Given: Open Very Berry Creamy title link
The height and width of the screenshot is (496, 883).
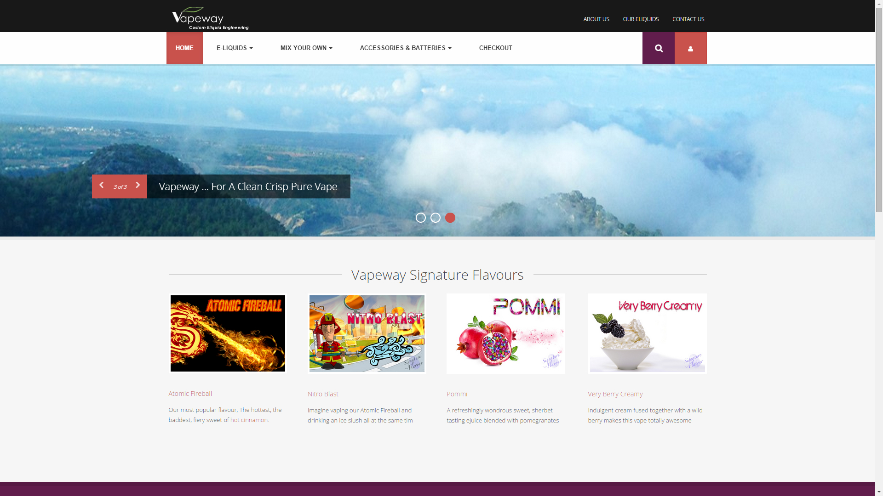Looking at the screenshot, I should [615, 394].
